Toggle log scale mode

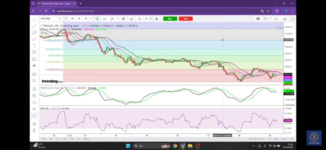click(x=276, y=139)
